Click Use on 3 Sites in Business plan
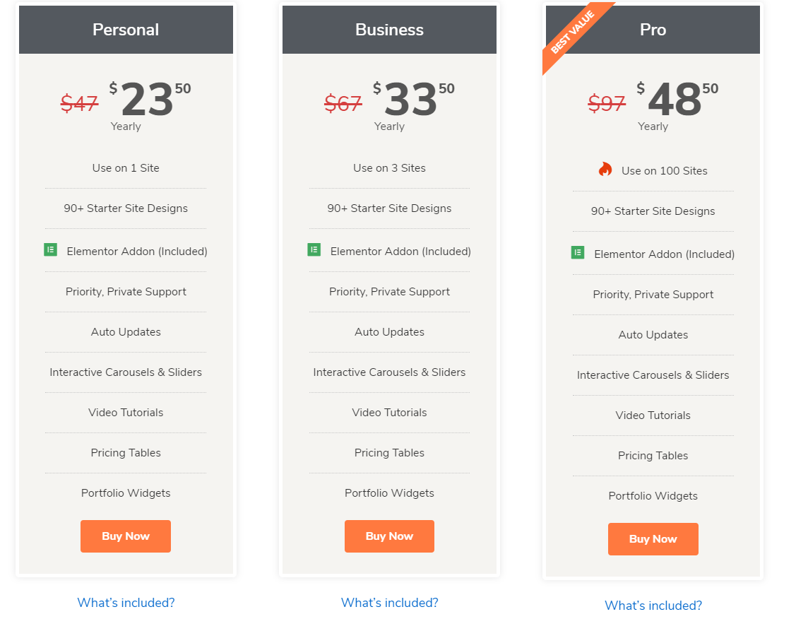 click(x=389, y=167)
